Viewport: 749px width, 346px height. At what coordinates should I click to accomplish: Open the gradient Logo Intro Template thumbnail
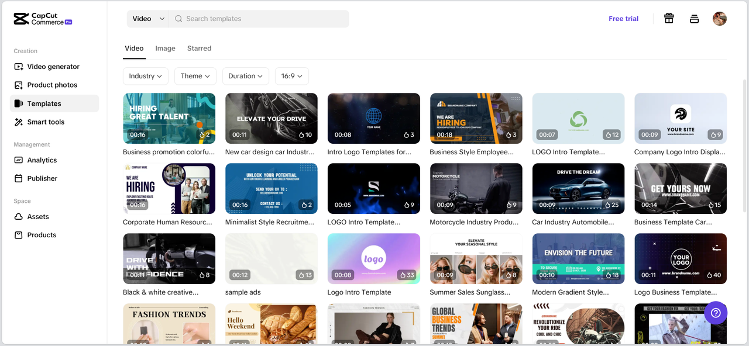[x=374, y=259]
